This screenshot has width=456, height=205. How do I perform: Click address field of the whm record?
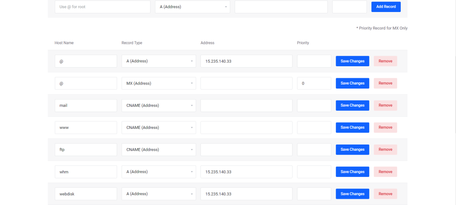(x=246, y=172)
